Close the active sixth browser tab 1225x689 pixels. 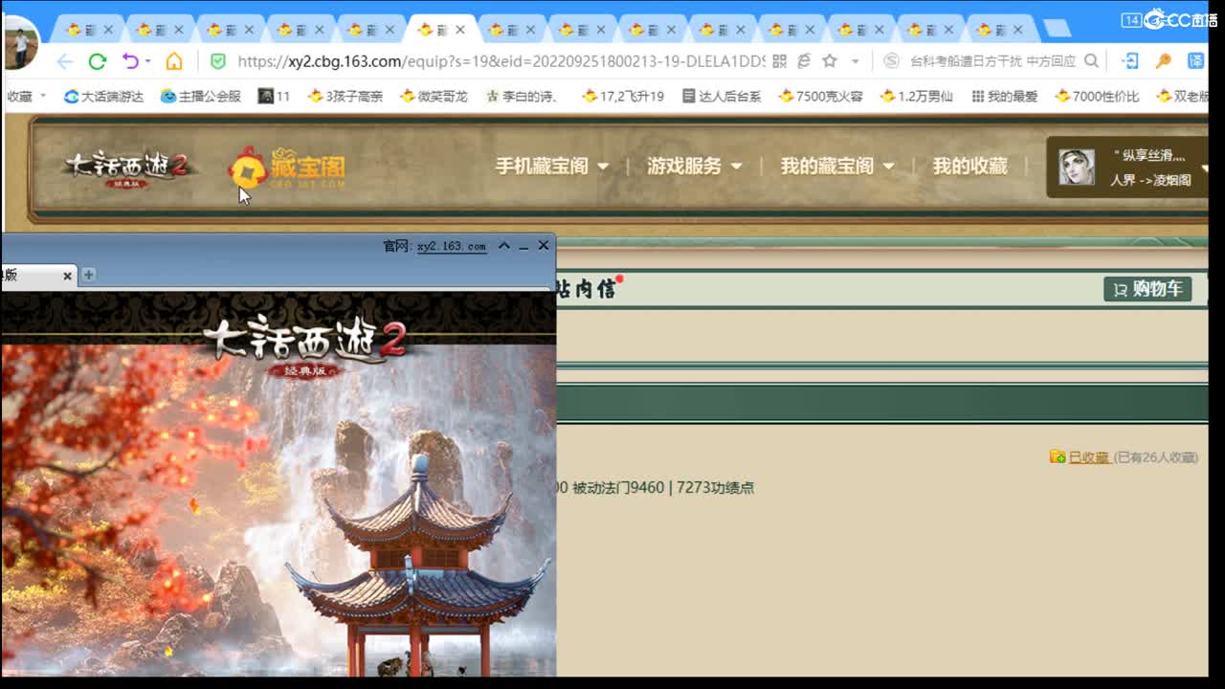(x=458, y=30)
